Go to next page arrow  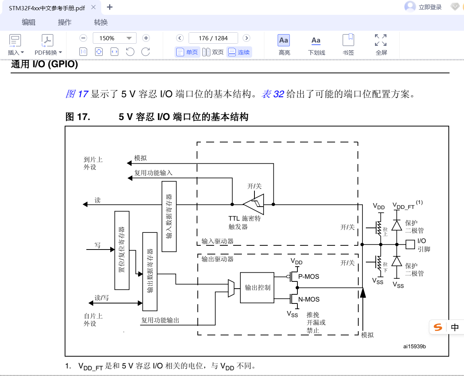point(246,38)
